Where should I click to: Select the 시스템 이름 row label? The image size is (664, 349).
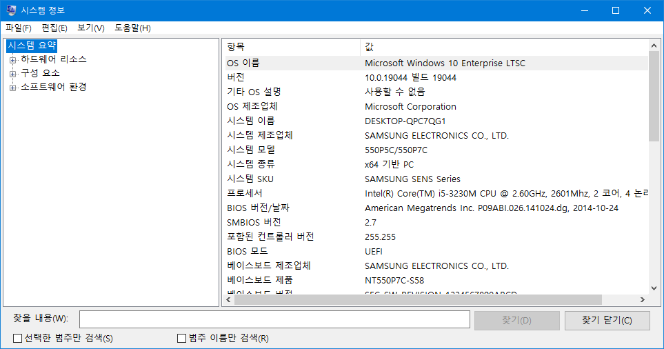pyautogui.click(x=251, y=121)
